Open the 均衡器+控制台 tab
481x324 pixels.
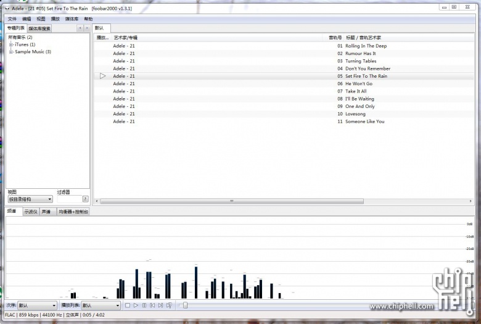click(x=73, y=212)
